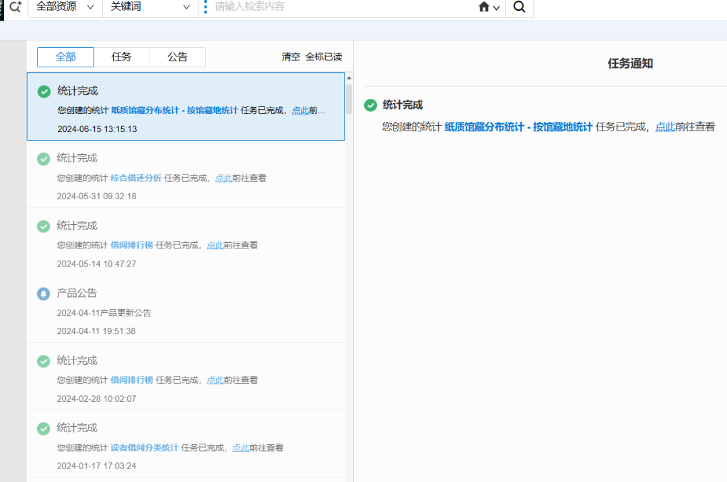Switch to the 公告 tab
Image resolution: width=727 pixels, height=482 pixels.
tap(177, 57)
